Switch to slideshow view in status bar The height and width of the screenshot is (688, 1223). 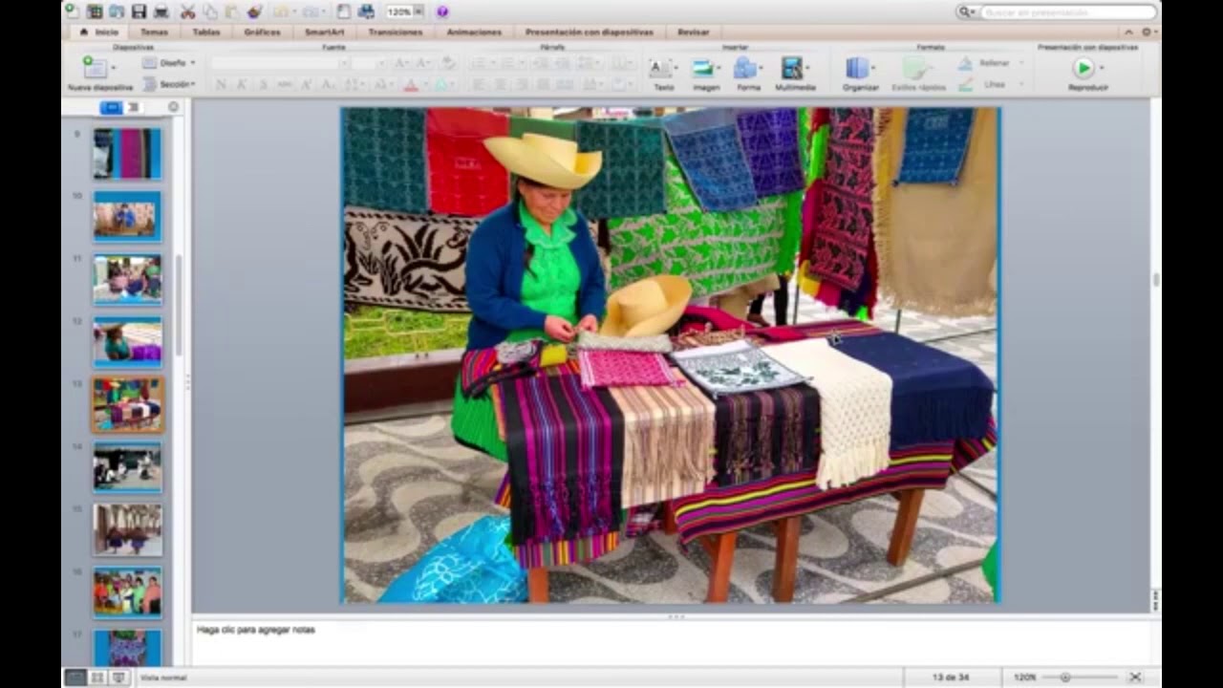click(118, 677)
